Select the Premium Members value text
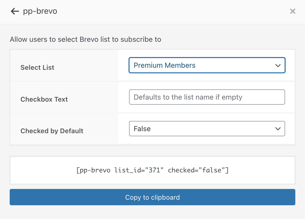The width and height of the screenshot is (305, 219). 164,65
